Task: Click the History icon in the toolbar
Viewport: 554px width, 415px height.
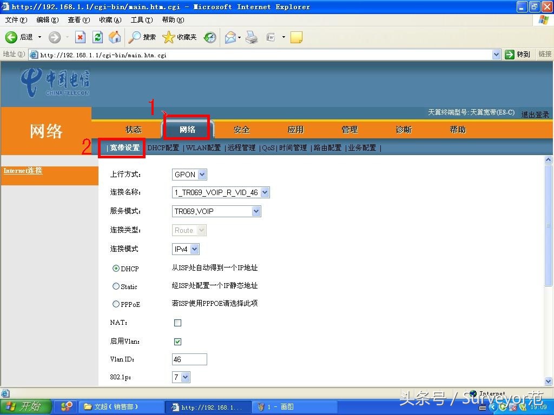Action: [209, 37]
